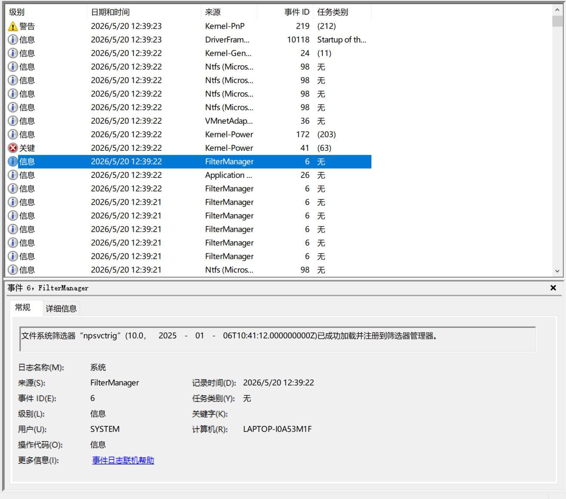This screenshot has width=566, height=499.
Task: Click the 任务类别 column header
Action: pos(342,12)
